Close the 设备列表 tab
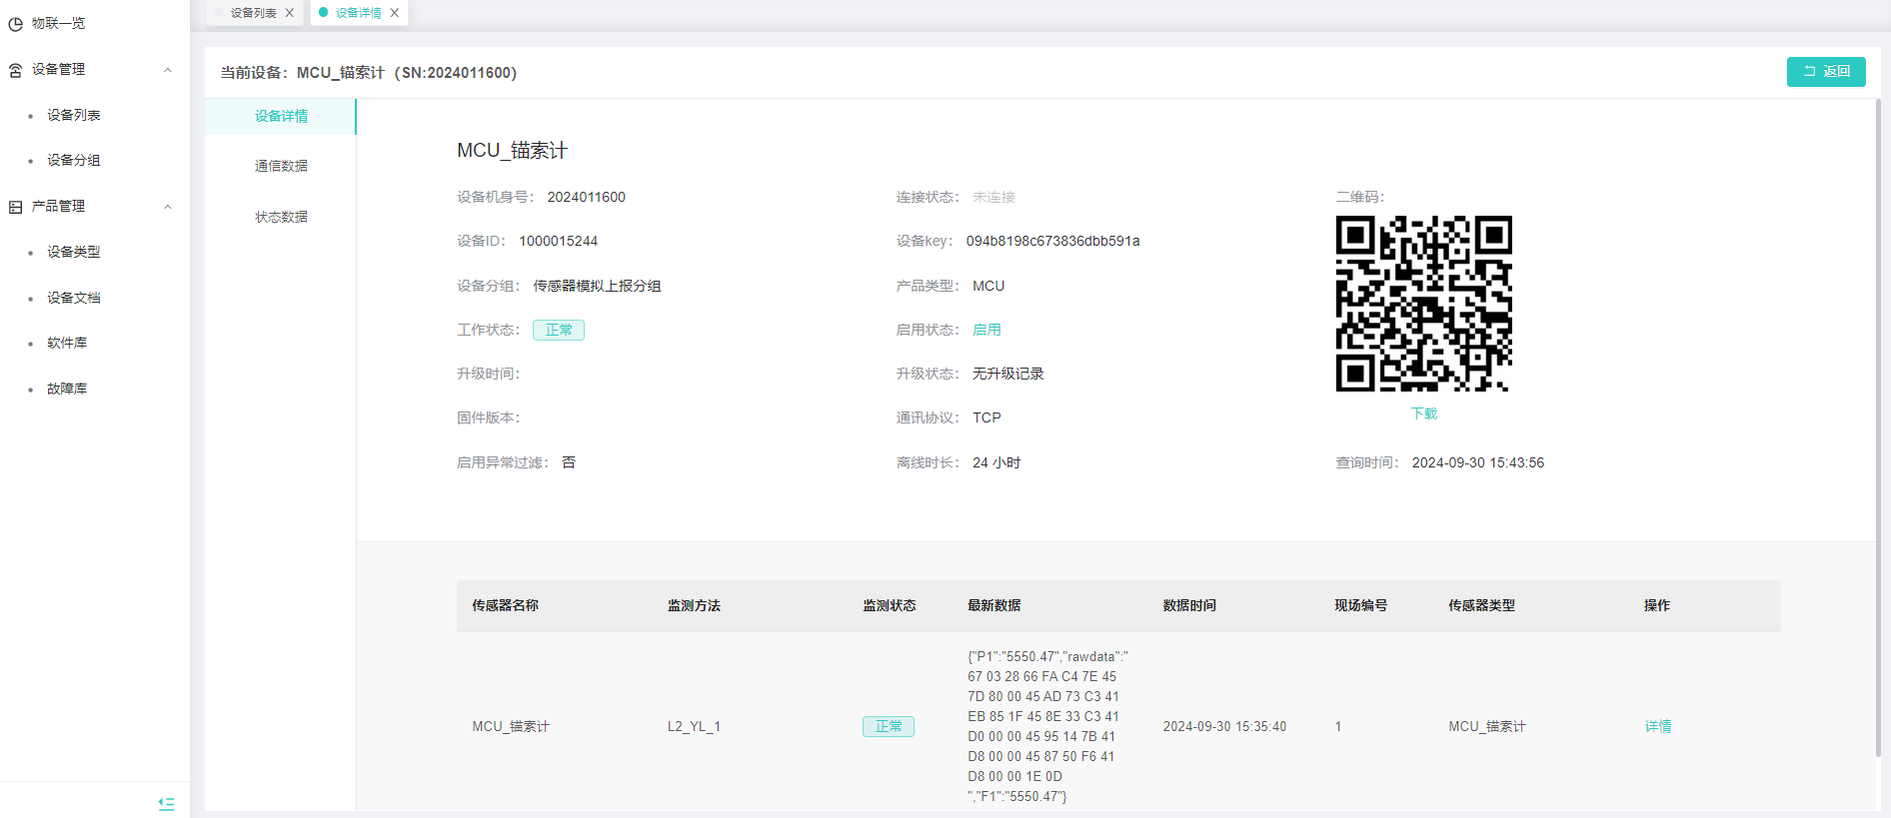Viewport: 1891px width, 818px height. [x=290, y=13]
